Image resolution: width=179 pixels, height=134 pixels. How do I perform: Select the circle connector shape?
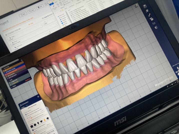35,125
